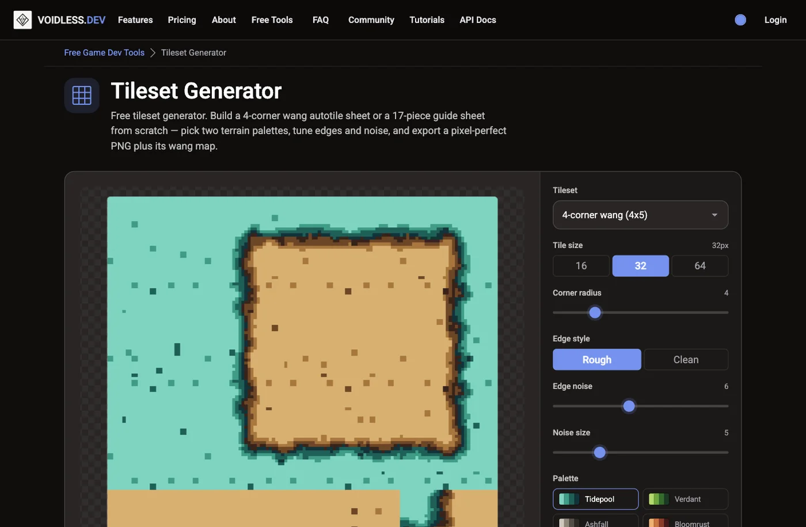Click the Palette section label
Viewport: 806px width, 527px height.
coord(565,479)
